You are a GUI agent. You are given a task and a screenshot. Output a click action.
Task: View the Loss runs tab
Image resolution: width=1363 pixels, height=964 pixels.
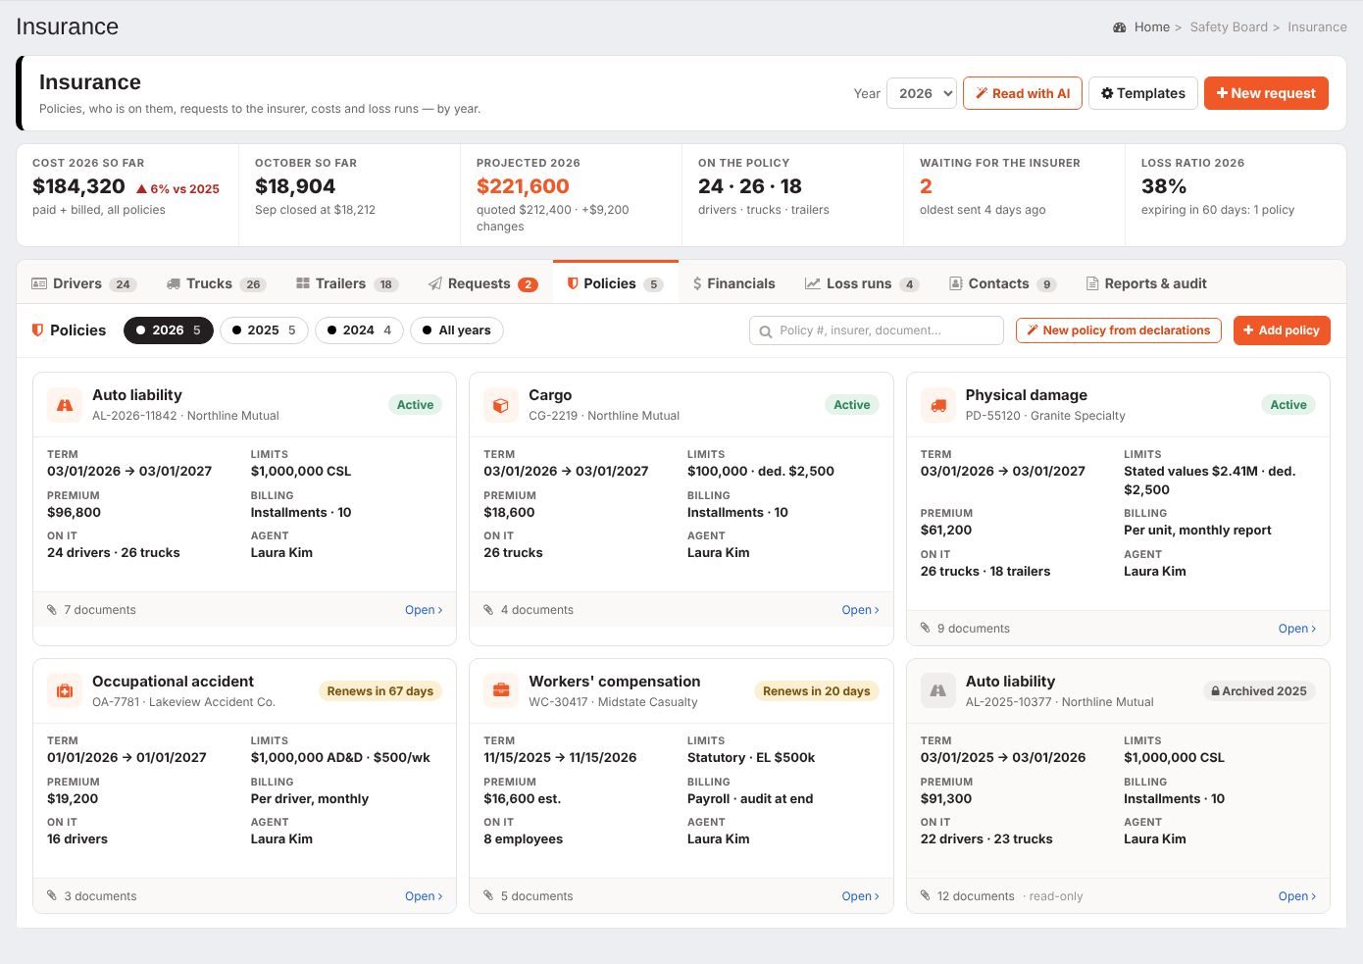pos(862,283)
